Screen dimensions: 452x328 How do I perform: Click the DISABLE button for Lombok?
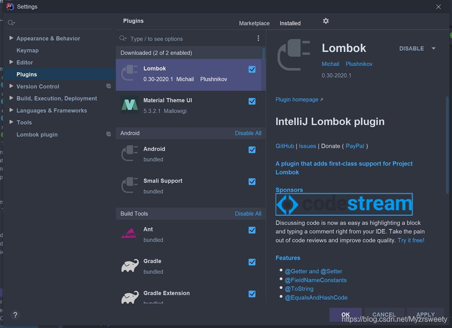[x=411, y=49]
